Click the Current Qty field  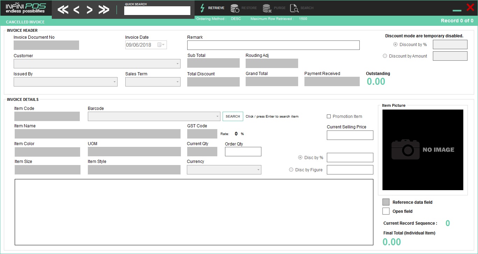pos(202,151)
